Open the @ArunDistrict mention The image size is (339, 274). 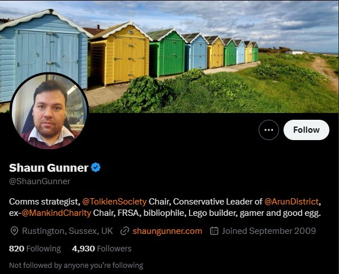[x=291, y=202]
